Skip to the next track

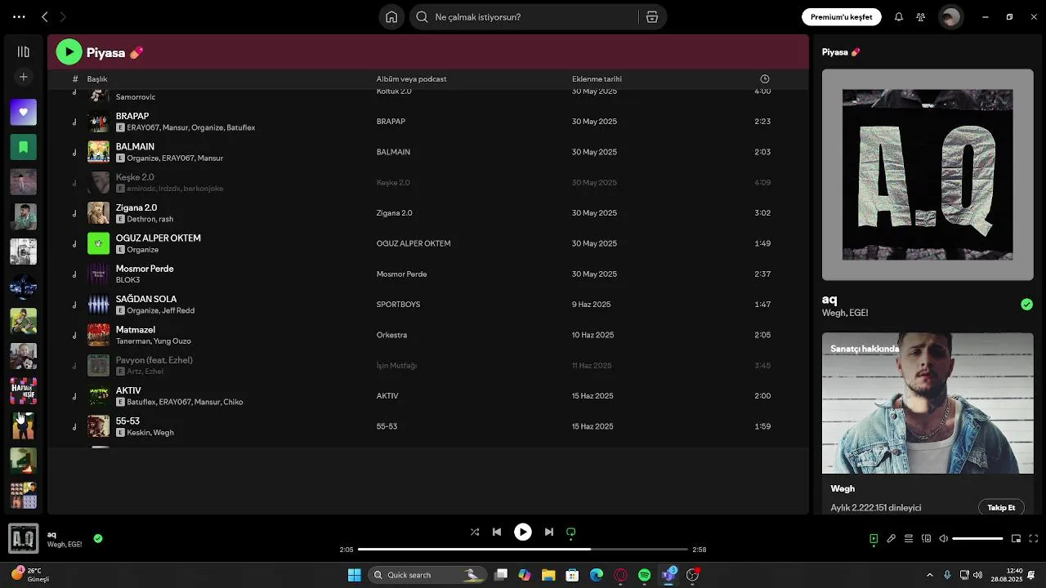[x=549, y=532]
